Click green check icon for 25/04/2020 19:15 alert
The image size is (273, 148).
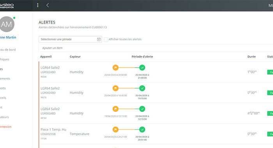point(142,88)
